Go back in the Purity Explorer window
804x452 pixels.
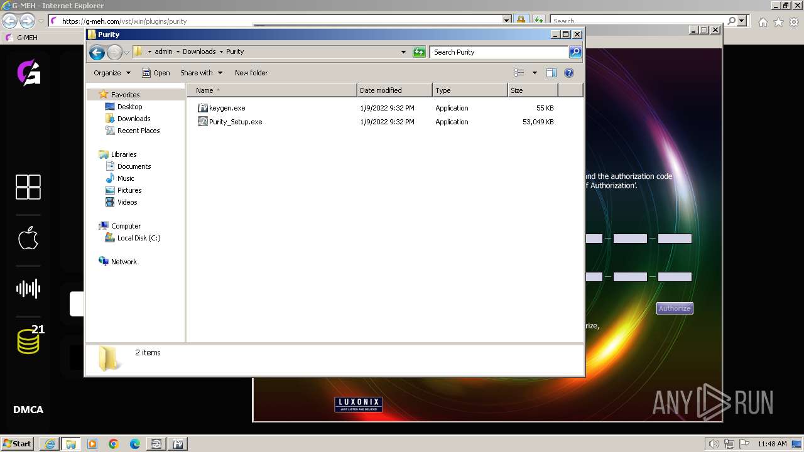click(97, 52)
